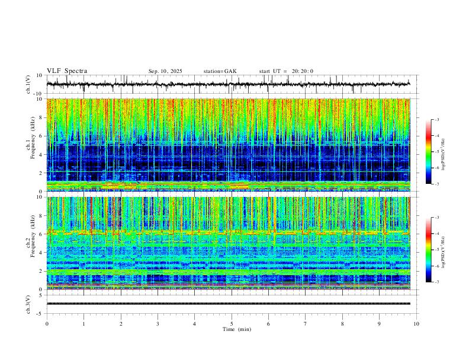469x363 pixels.
Task: Click the time axis tick label '8'
Action: tap(342, 324)
